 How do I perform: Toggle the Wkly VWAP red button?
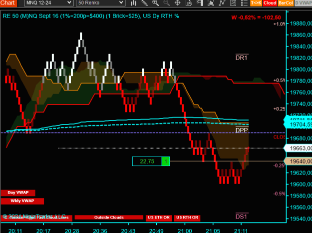coord(22,201)
